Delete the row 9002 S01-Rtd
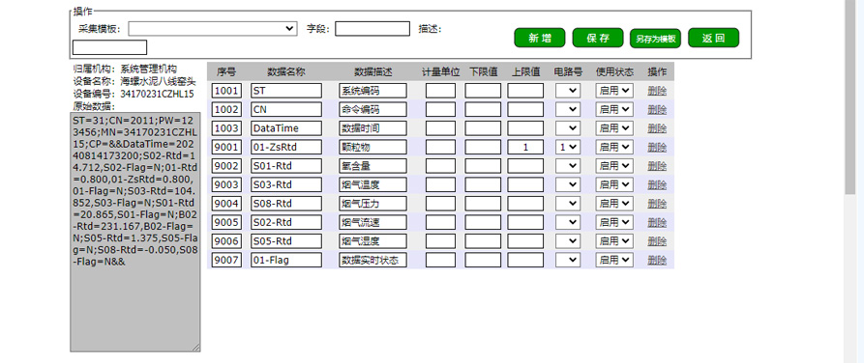Viewport: 864px width, 363px height. click(657, 165)
